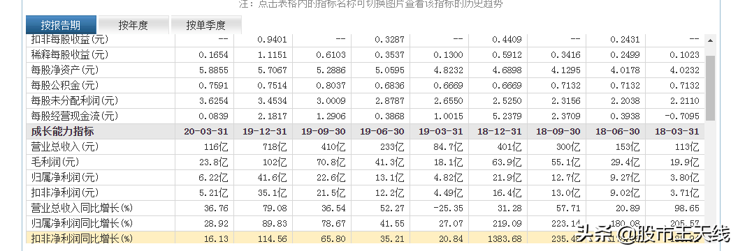Open 每股未分配利润(元) indicator trend
Screen dimensions: 738x251
(75, 101)
